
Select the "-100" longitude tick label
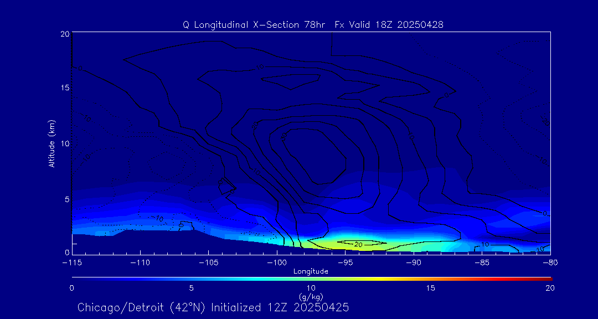[276, 263]
